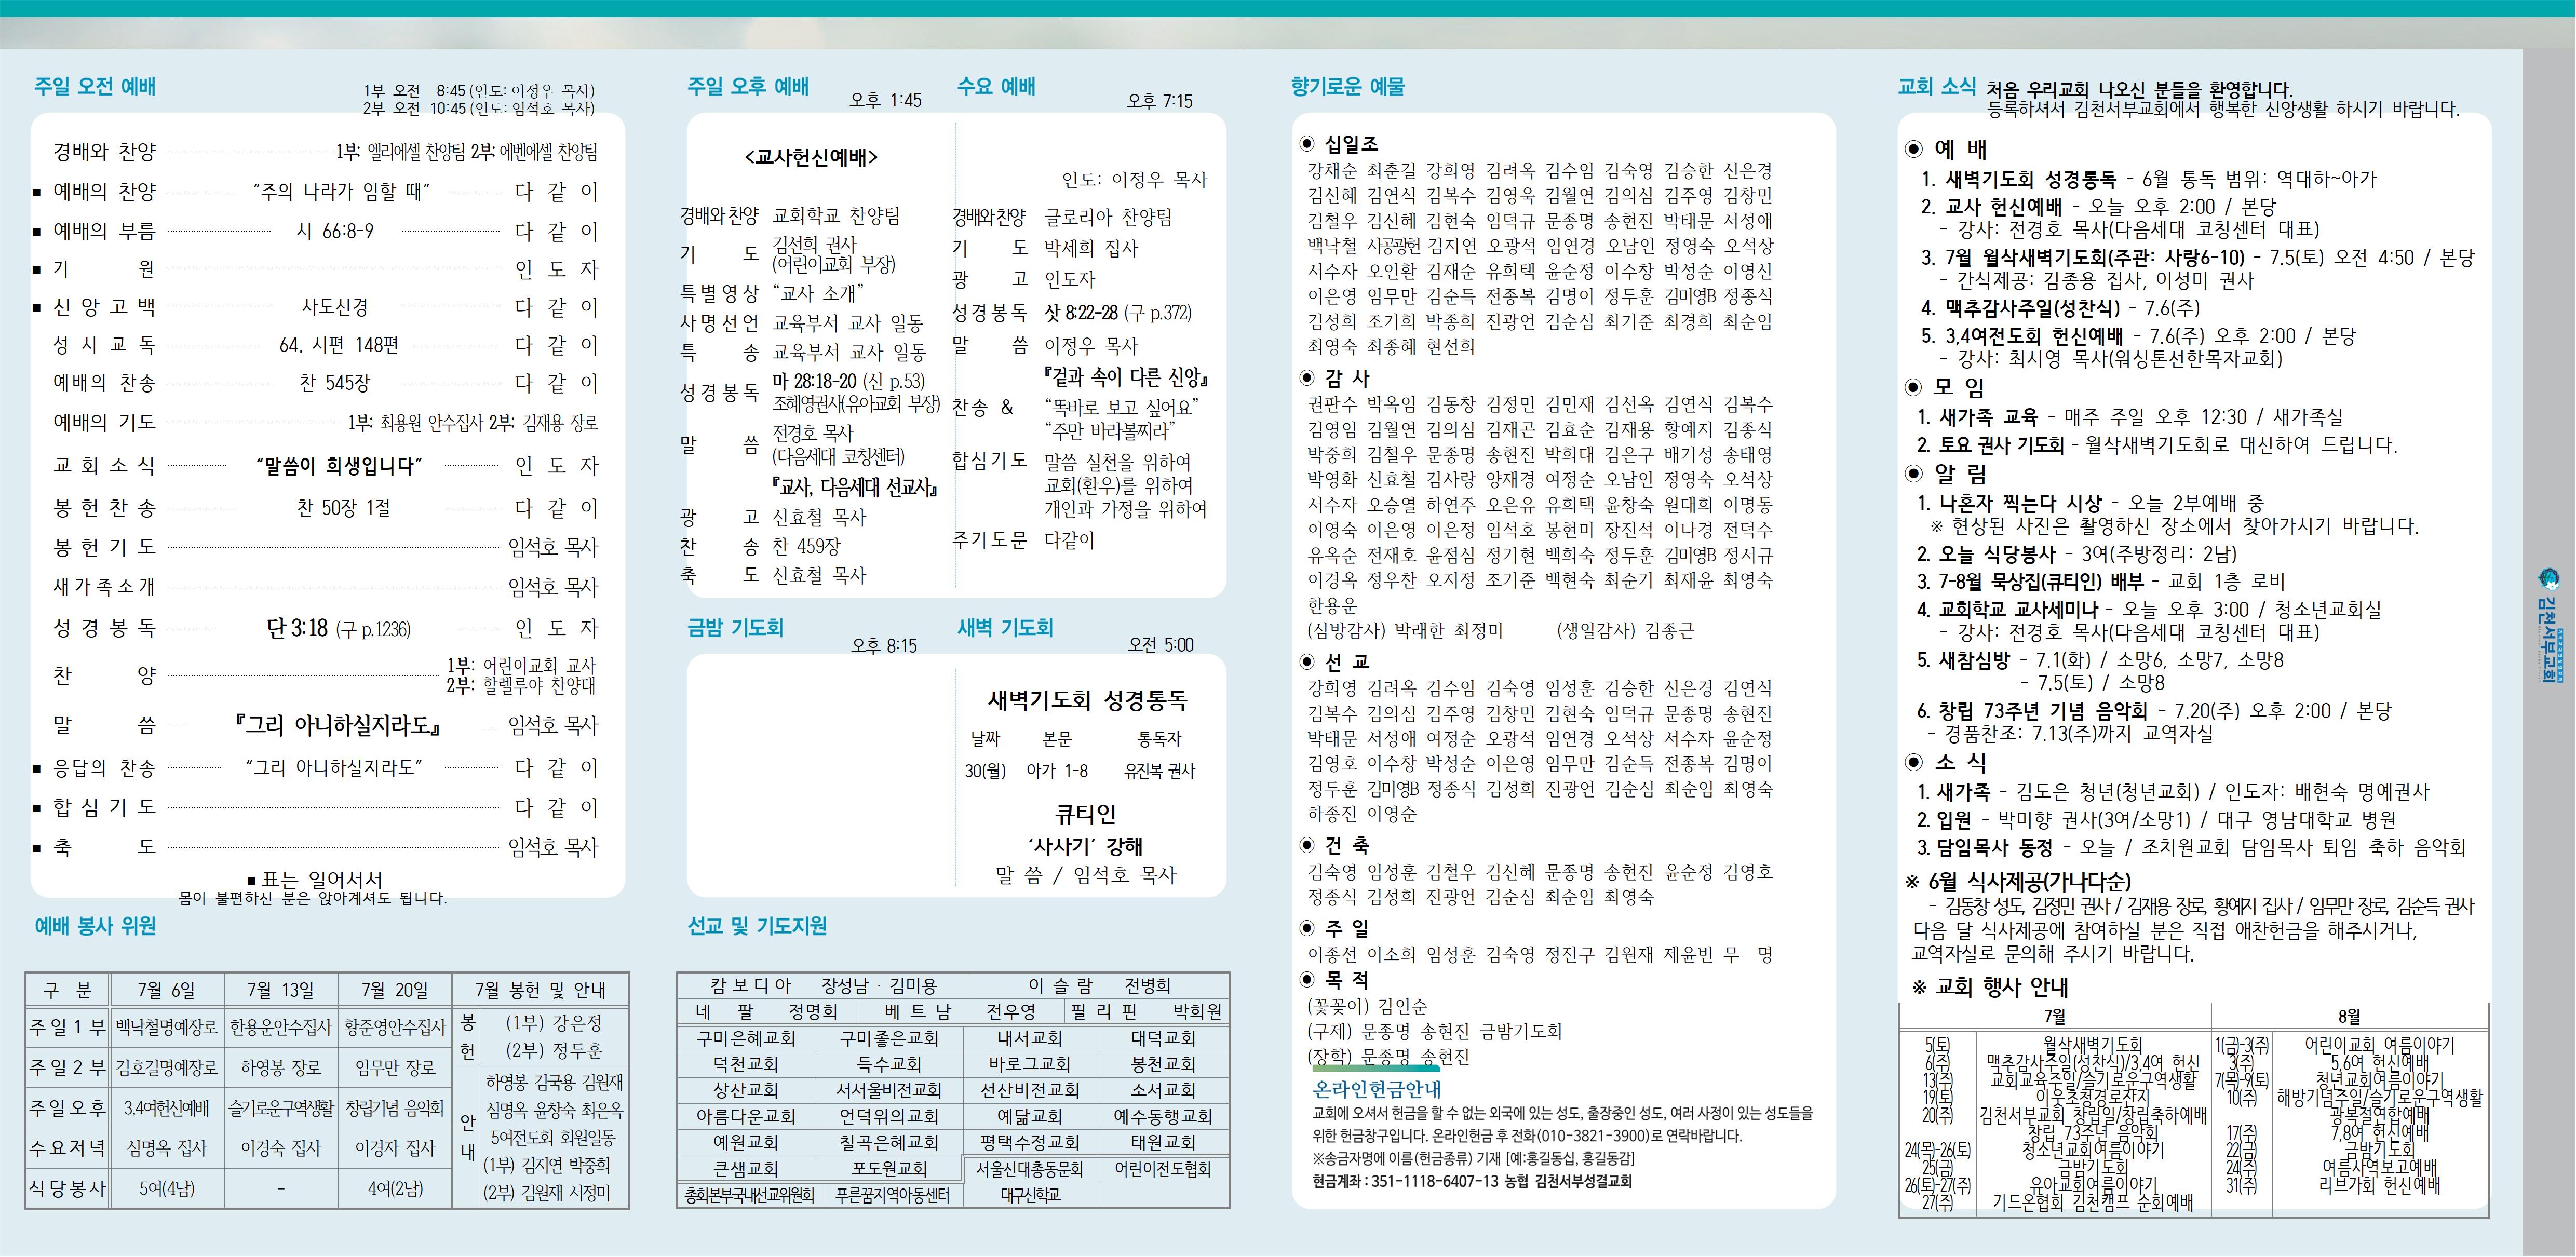Select the '주일 오후 예배' section heading
The height and width of the screenshot is (1257, 2576).
pyautogui.click(x=748, y=86)
